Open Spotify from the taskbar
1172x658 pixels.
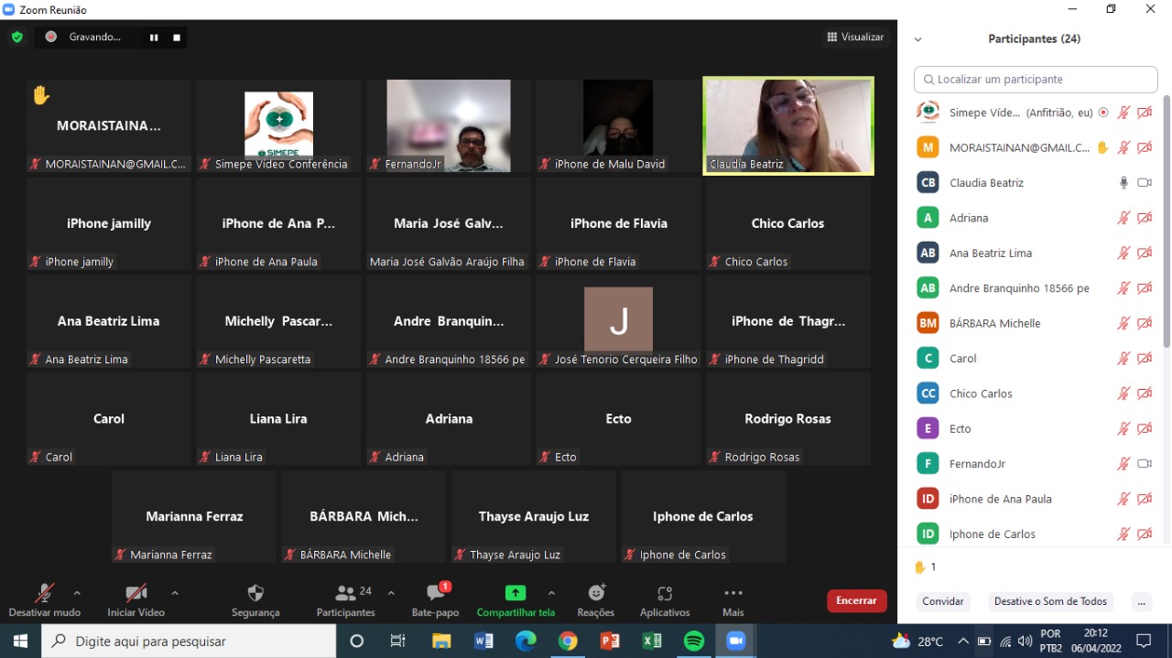pyautogui.click(x=694, y=641)
